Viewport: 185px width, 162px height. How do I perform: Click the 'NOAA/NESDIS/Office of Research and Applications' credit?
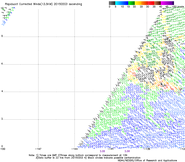[147, 161]
